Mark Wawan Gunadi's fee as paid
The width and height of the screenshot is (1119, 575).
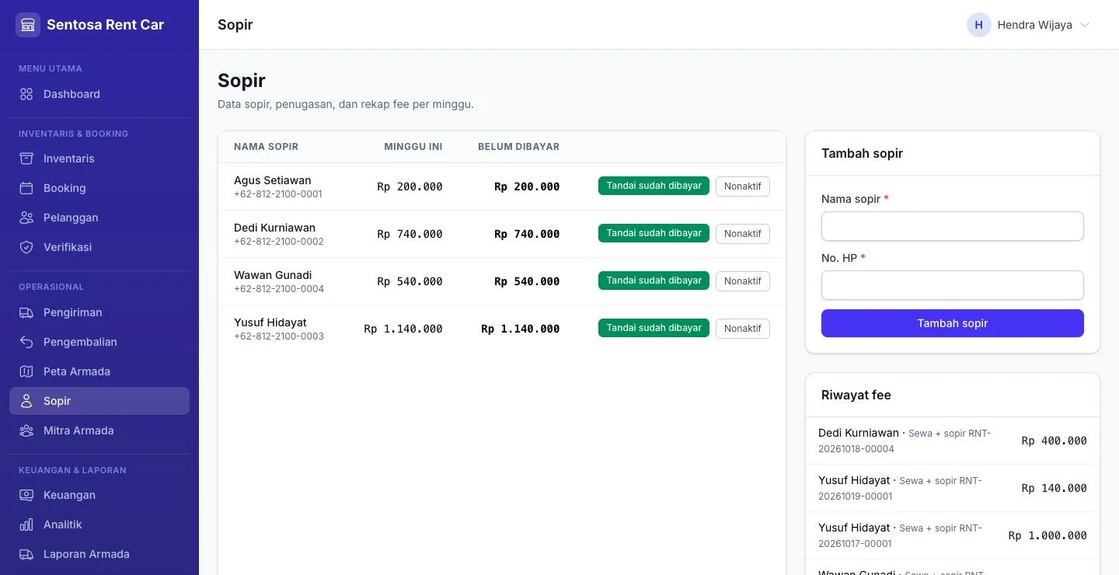[x=654, y=281]
